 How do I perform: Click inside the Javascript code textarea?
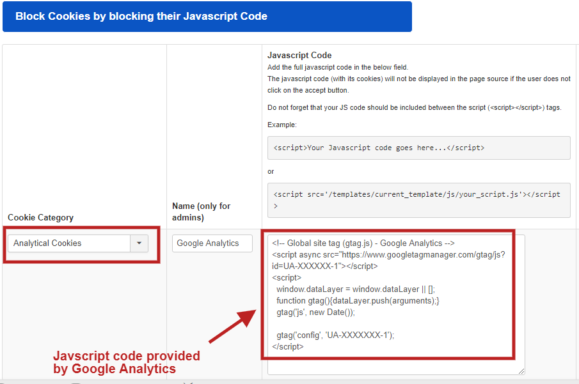point(396,305)
